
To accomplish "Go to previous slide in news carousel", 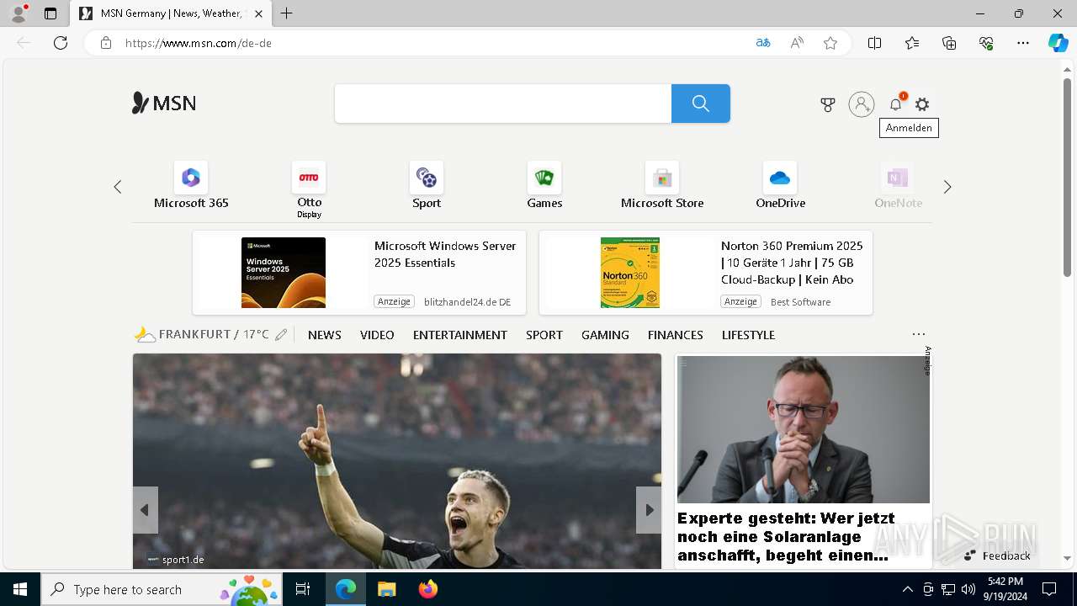I will [x=145, y=510].
